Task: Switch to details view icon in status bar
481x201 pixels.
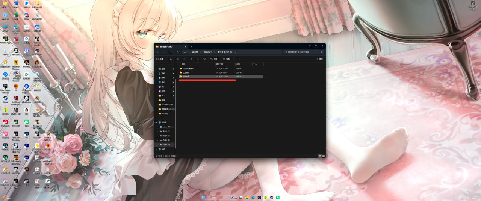Action: [320, 156]
